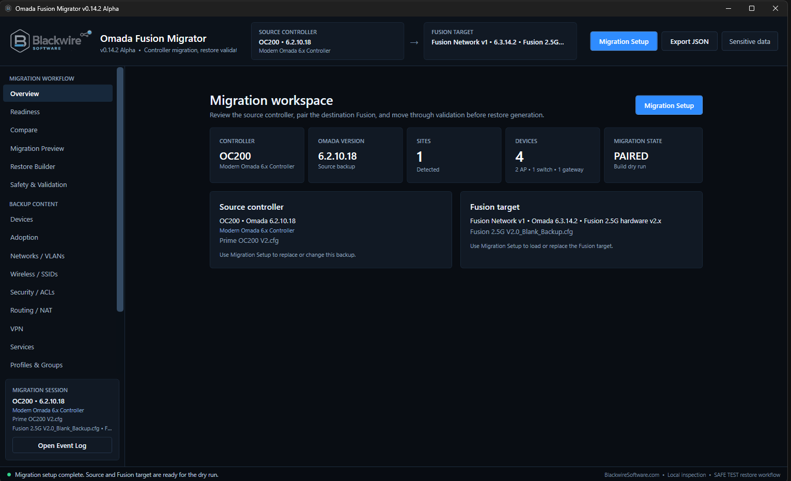Click the "Migration workspace" heading
This screenshot has height=481, width=791.
click(x=271, y=100)
